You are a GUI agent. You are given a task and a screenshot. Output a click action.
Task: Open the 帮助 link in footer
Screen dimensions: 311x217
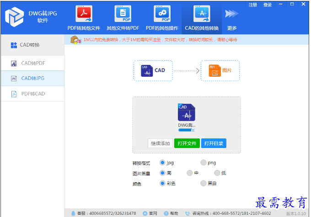174,213
